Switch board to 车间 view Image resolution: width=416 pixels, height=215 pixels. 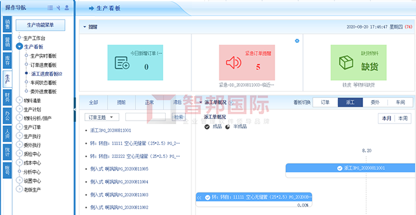click(x=401, y=102)
